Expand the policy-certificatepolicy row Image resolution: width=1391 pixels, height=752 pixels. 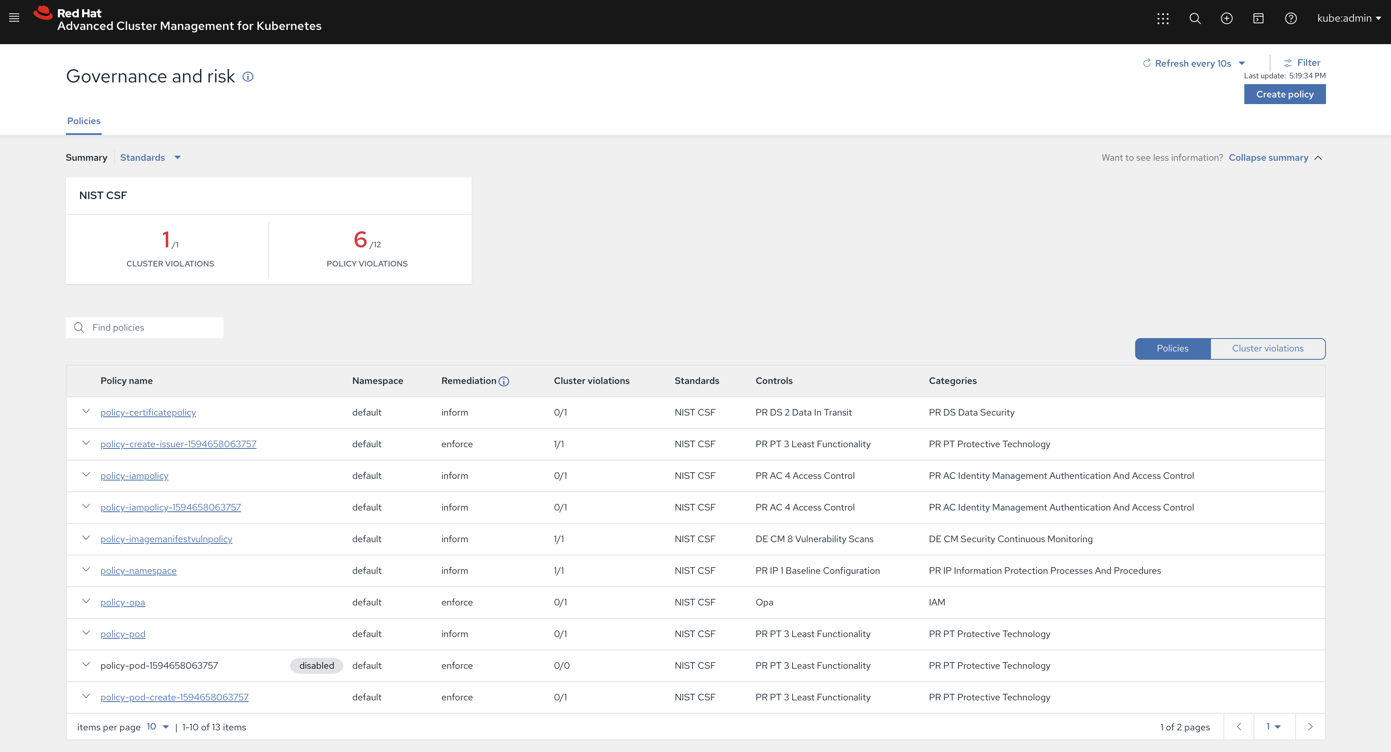[86, 412]
